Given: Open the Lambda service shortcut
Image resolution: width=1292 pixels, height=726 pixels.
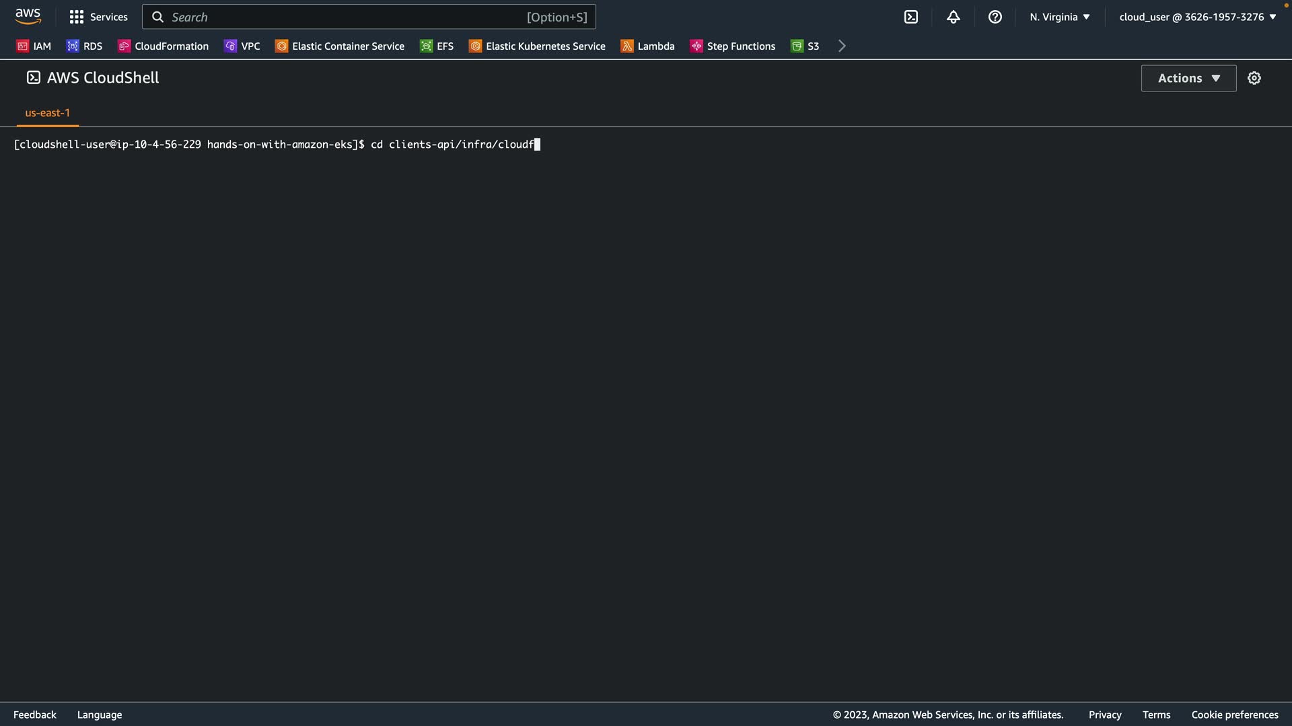Looking at the screenshot, I should click(647, 46).
